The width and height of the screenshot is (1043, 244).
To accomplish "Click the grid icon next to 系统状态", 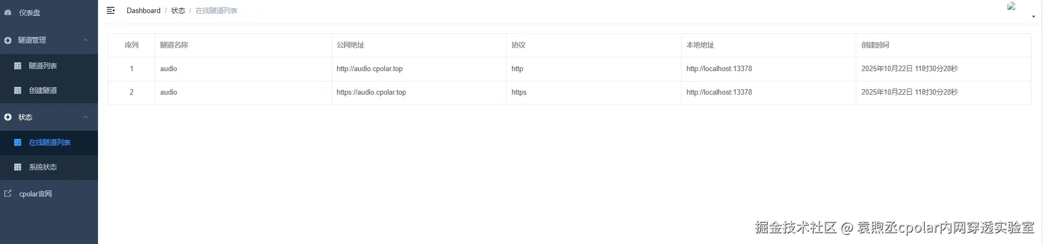I will pos(18,167).
